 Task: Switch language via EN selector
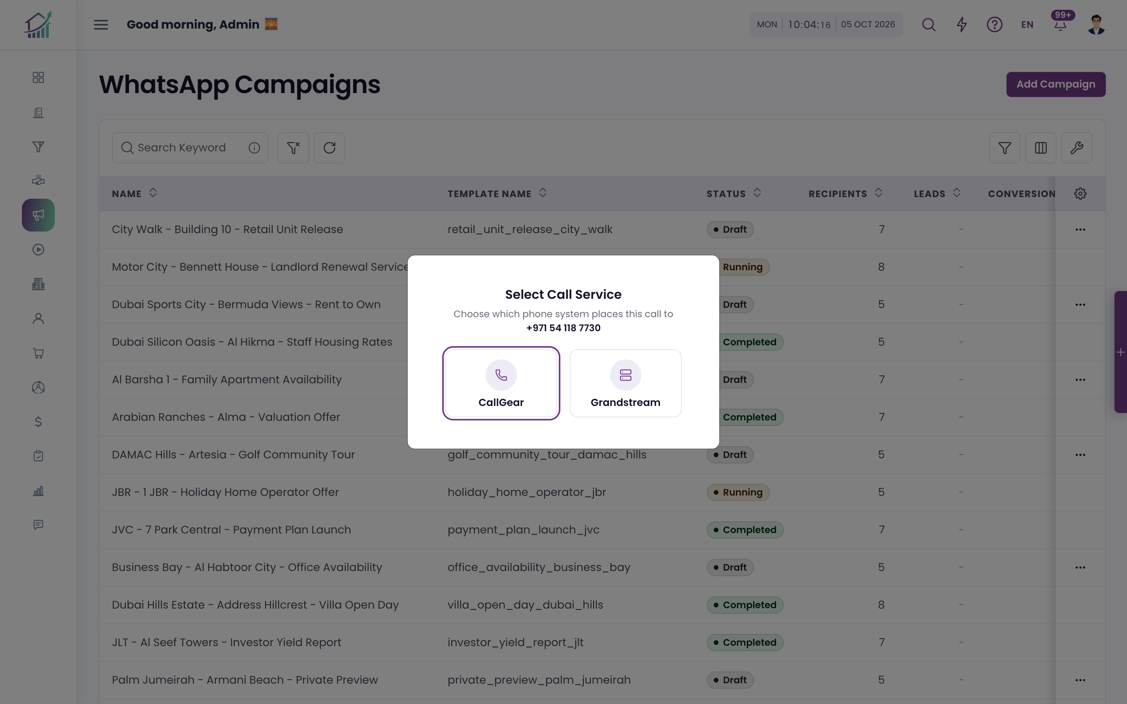point(1027,25)
